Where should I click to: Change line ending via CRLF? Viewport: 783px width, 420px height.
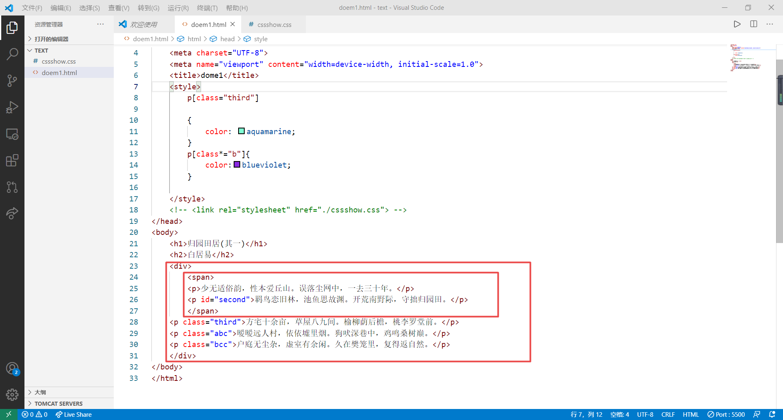click(668, 414)
